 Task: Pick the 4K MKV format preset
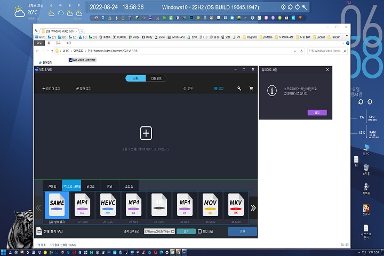(235, 205)
